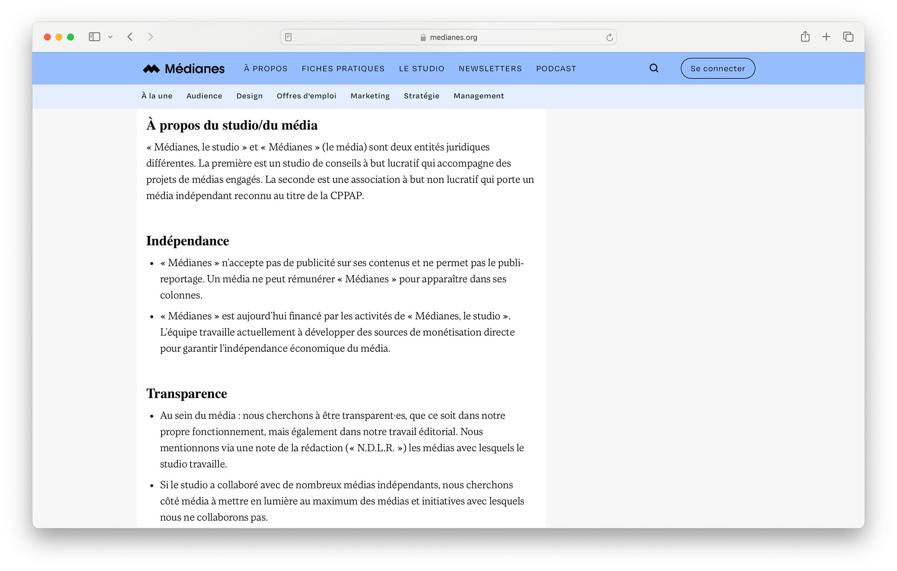The image size is (897, 571).
Task: Click the heading 'À propos du studio/du média'
Action: [x=232, y=125]
